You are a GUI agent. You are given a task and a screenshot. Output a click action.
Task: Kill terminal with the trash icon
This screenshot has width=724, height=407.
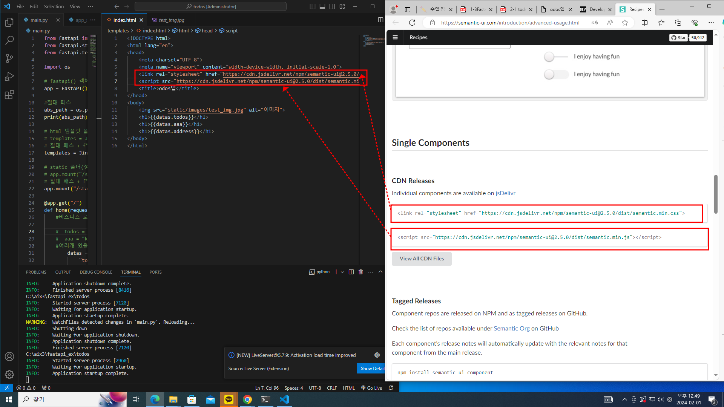click(x=360, y=272)
